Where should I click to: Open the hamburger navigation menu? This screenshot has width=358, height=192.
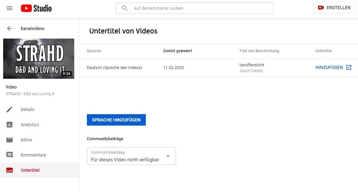[x=9, y=8]
